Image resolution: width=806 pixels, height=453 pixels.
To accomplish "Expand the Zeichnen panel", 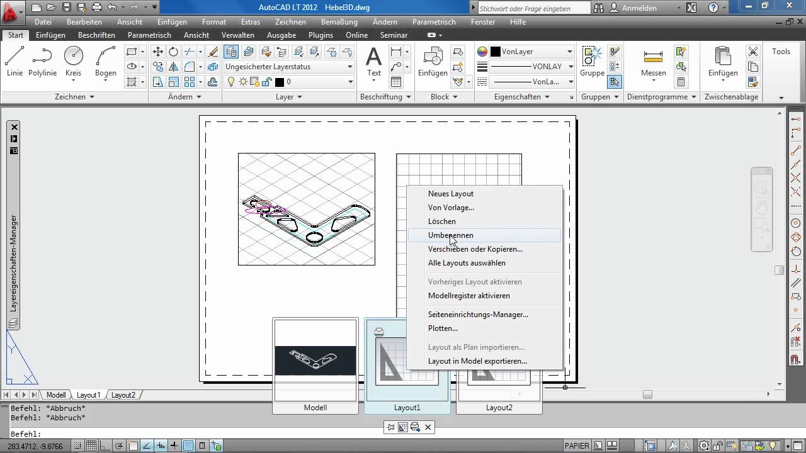I will pos(74,97).
